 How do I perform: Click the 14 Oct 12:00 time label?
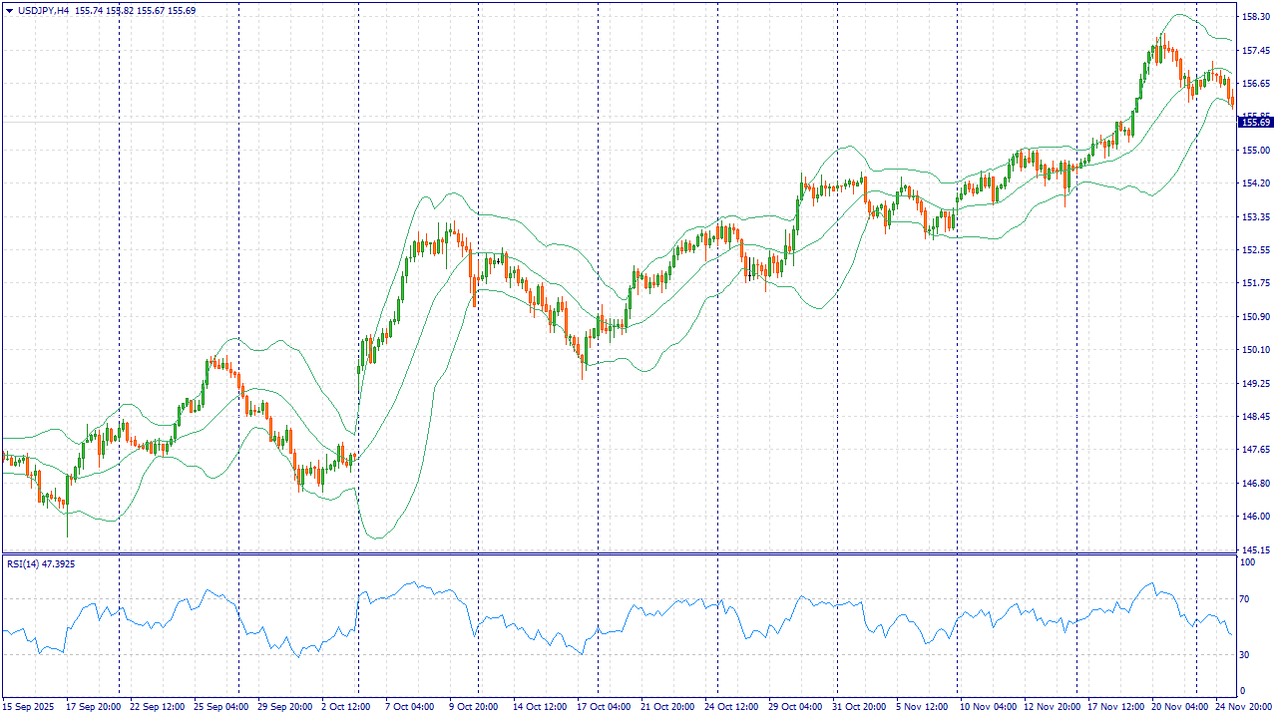[538, 707]
